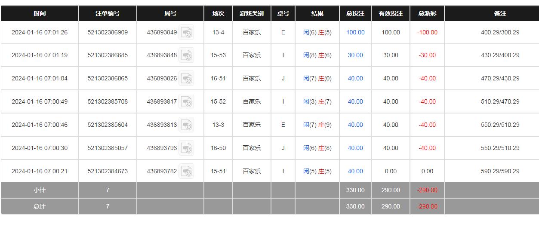
Task: Select order number 521302384673
Action: 108,172
